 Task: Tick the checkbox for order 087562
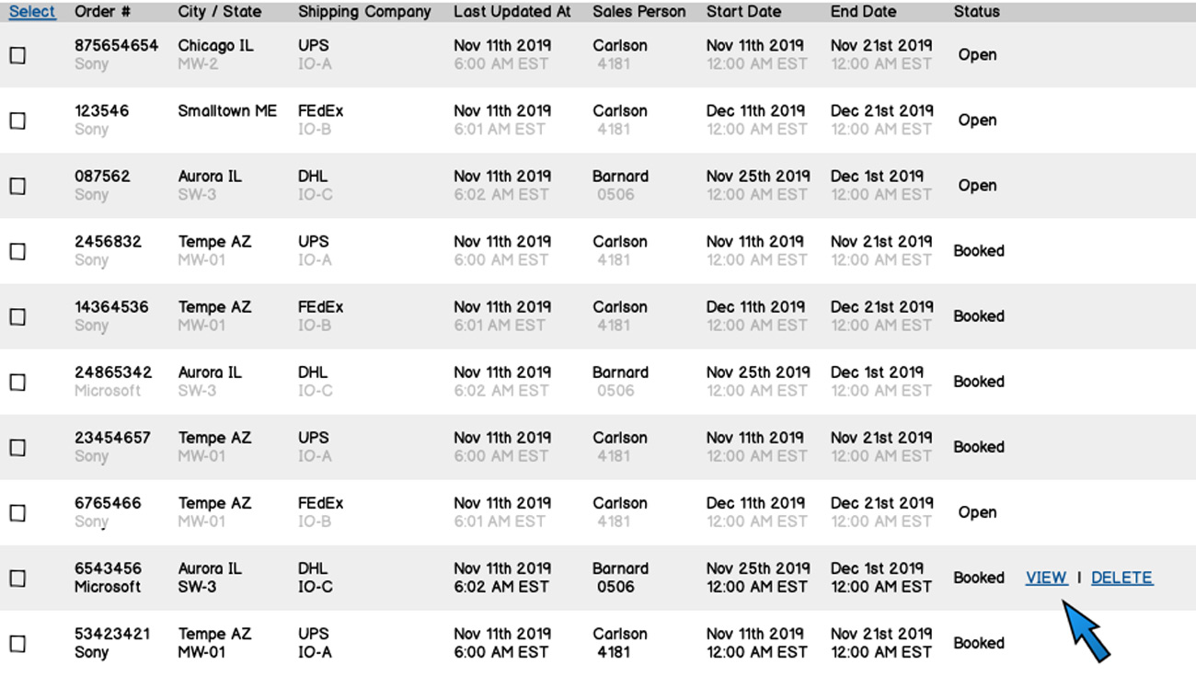pos(17,186)
